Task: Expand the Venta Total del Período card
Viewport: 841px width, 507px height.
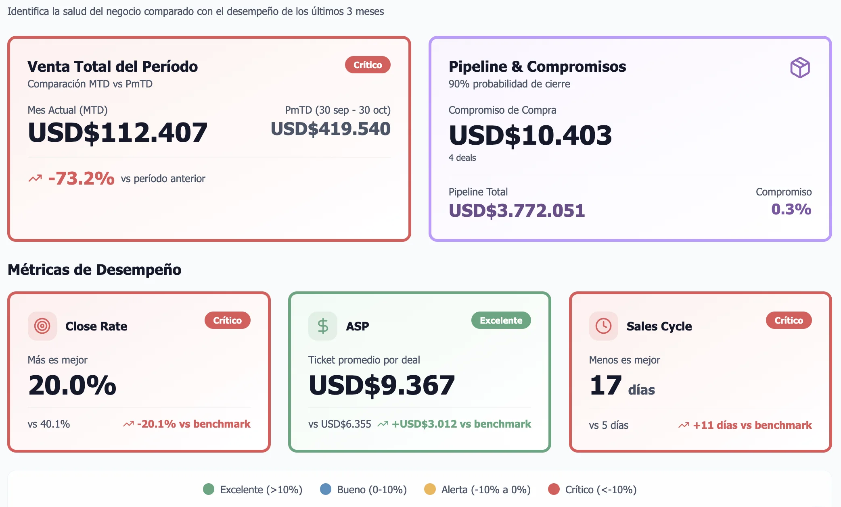Action: click(x=209, y=139)
